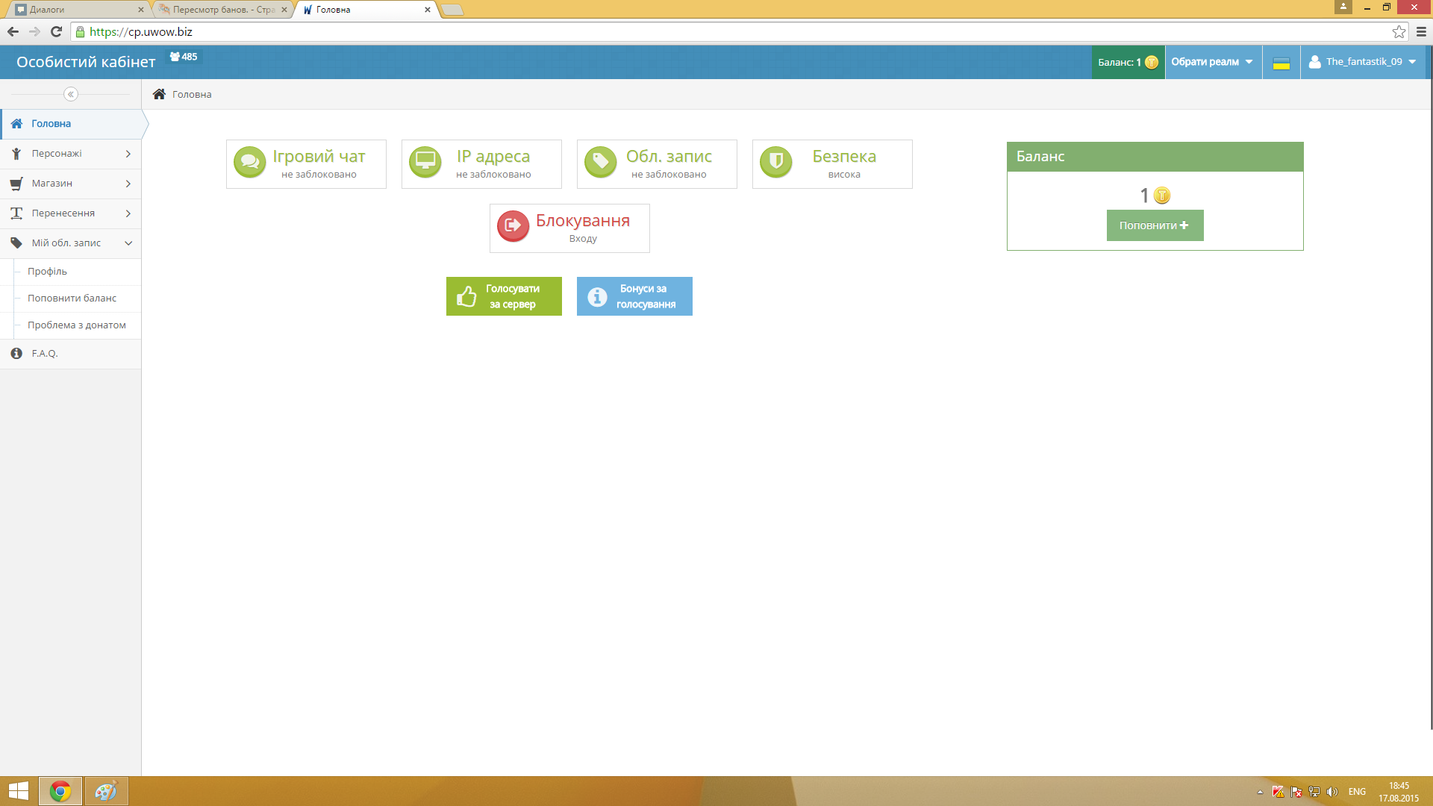The height and width of the screenshot is (806, 1433).
Task: Switch to the Диалоги browser tab
Action: coord(75,10)
